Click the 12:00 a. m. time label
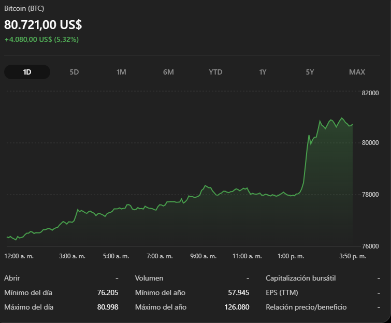 [x=19, y=256]
